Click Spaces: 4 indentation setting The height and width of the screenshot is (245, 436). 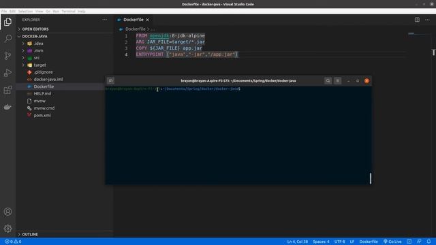click(x=321, y=242)
